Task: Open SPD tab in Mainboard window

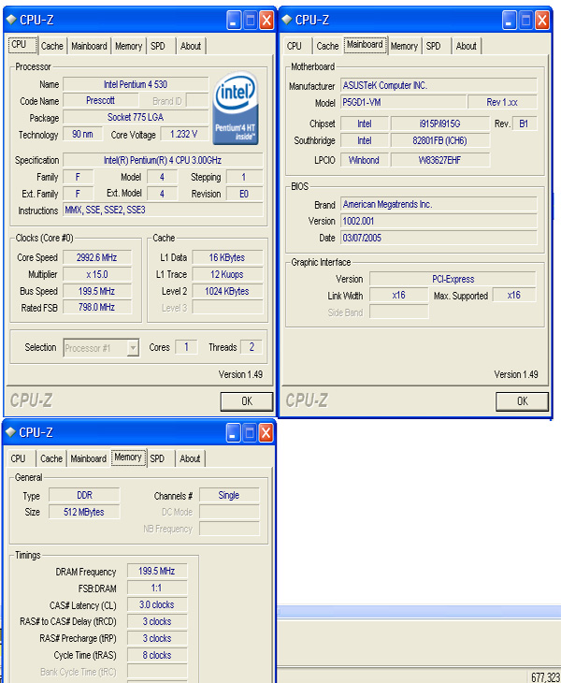Action: point(434,46)
